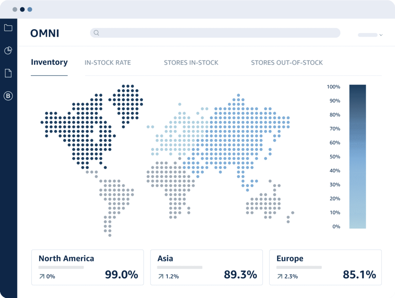The width and height of the screenshot is (395, 298).
Task: Click the 0% legend label at scale bottom
Action: (336, 227)
